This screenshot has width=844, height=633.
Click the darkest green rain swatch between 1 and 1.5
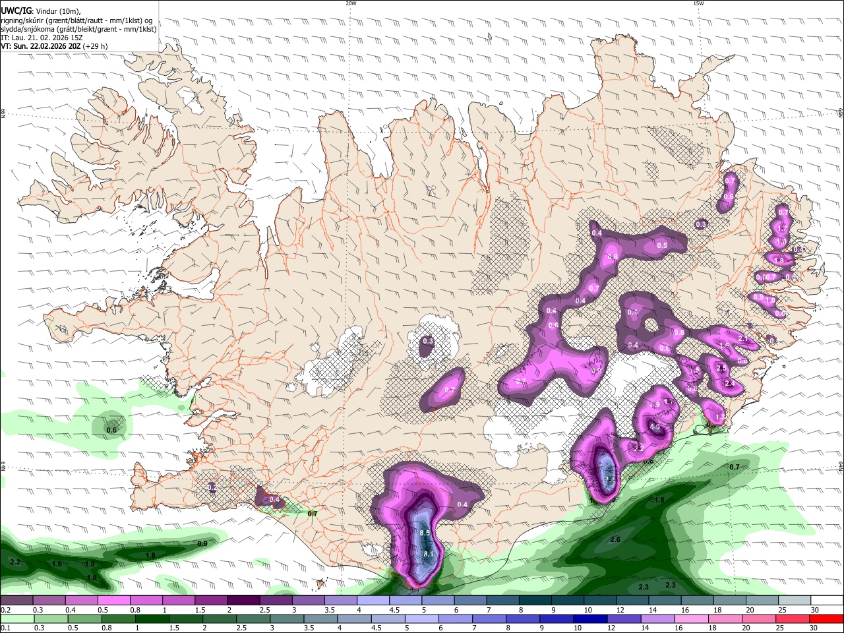click(152, 619)
